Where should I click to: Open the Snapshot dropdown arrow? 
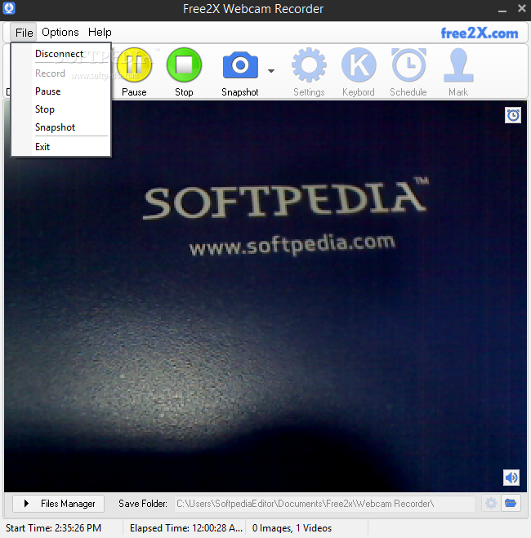[271, 71]
